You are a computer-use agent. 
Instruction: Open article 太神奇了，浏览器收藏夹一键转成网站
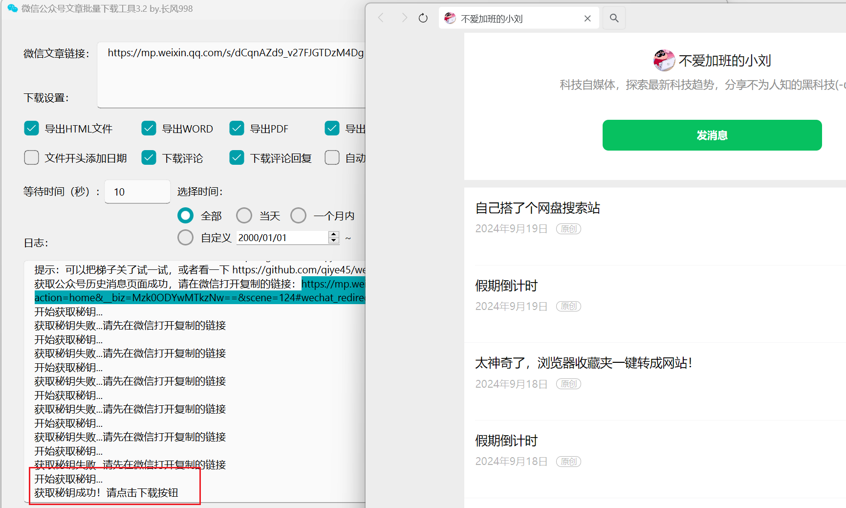tap(584, 363)
